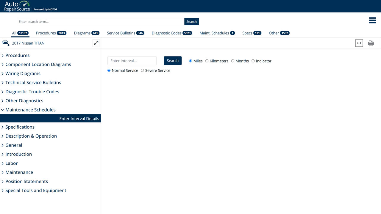
Task: Click the Search button beside interval field
Action: tap(173, 61)
